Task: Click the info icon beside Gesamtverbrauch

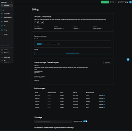Action: pyautogui.click(x=63, y=28)
